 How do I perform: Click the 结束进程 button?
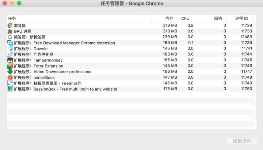(x=242, y=141)
